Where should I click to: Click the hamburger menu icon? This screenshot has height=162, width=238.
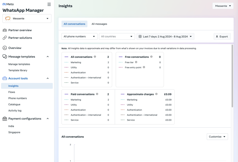pos(49,5)
